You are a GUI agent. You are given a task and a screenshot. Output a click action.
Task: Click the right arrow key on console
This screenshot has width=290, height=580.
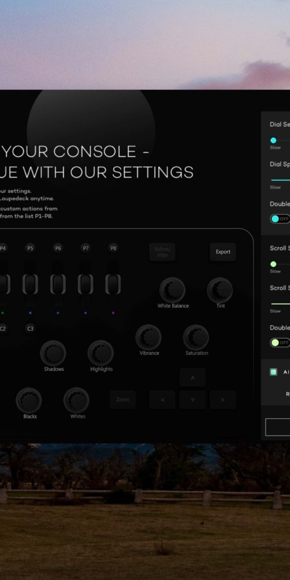tap(223, 400)
